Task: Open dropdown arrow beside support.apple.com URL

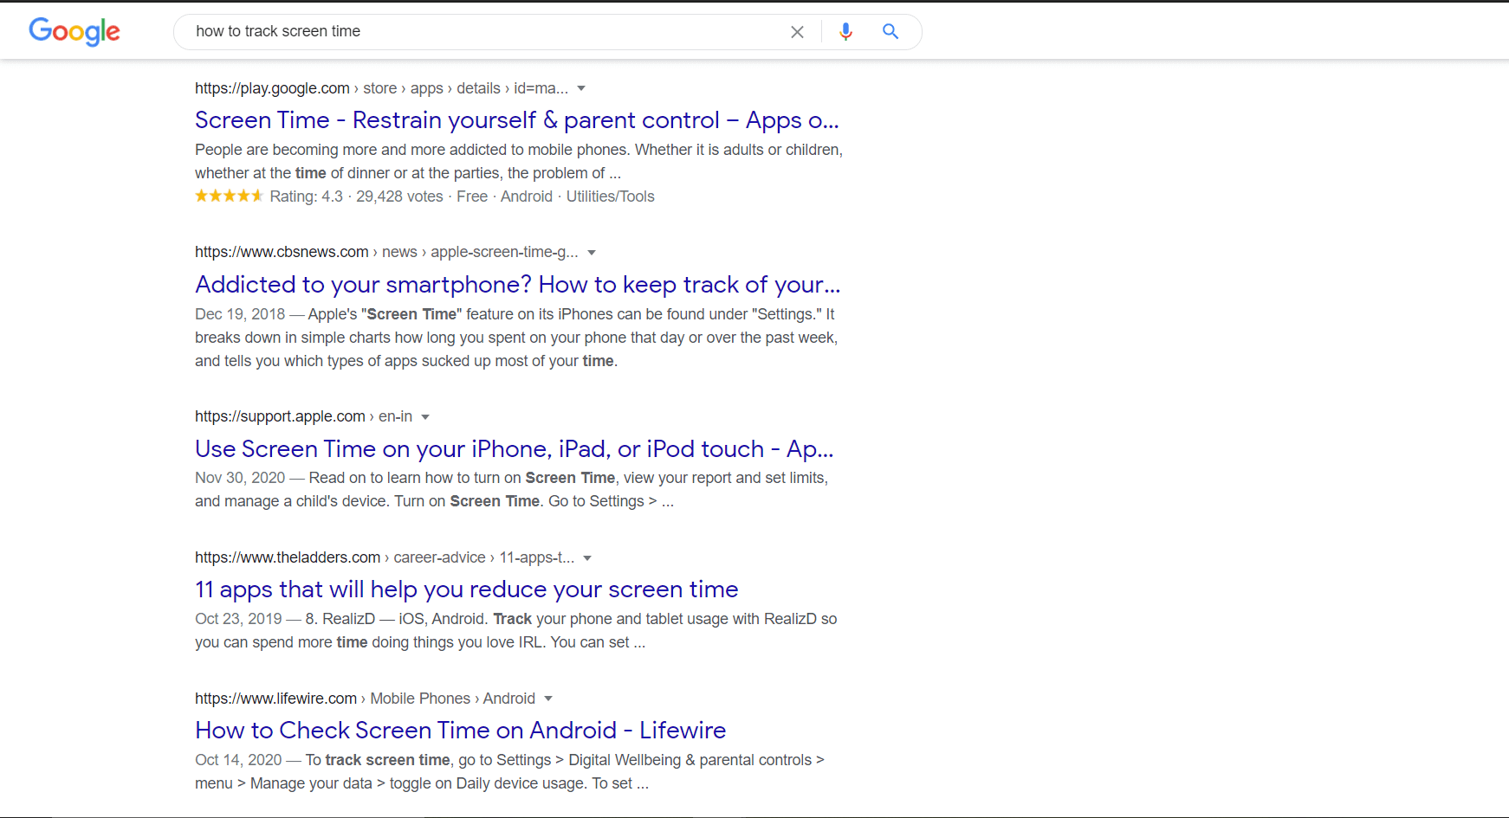Action: point(425,417)
